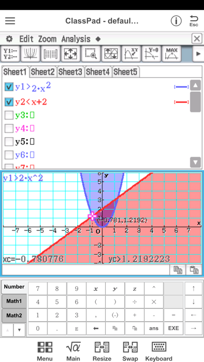Click the function list scroll down arrow
This screenshot has width=204, height=362.
[x=196, y=162]
